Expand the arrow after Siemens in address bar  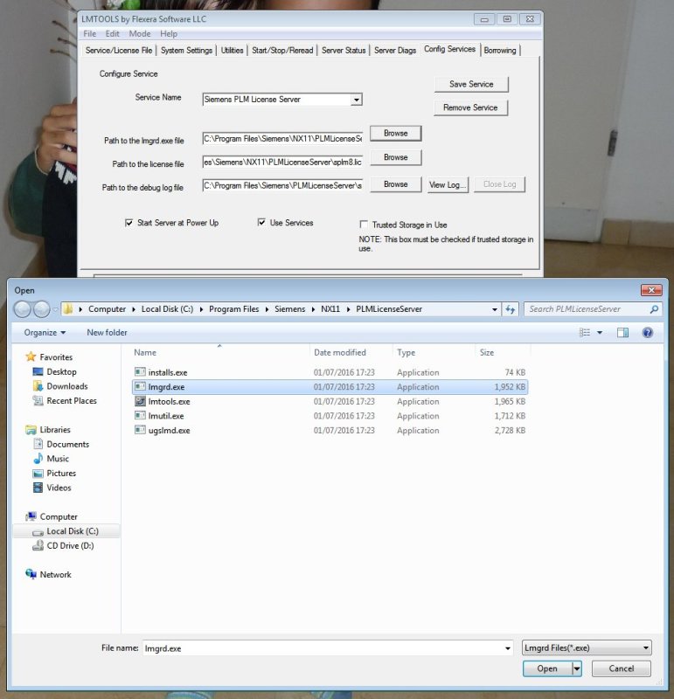tap(313, 309)
